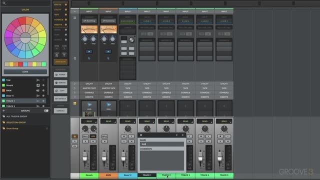Open Reverb API Summing selector
Viewport: 320px width, 180px height.
coord(89,21)
